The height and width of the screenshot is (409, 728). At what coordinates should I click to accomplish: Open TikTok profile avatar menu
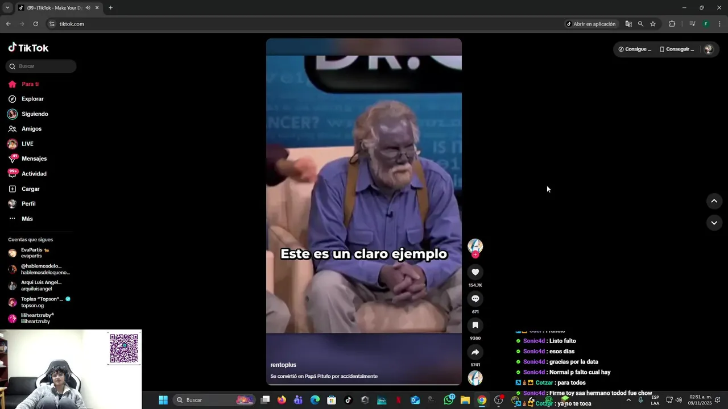point(708,49)
